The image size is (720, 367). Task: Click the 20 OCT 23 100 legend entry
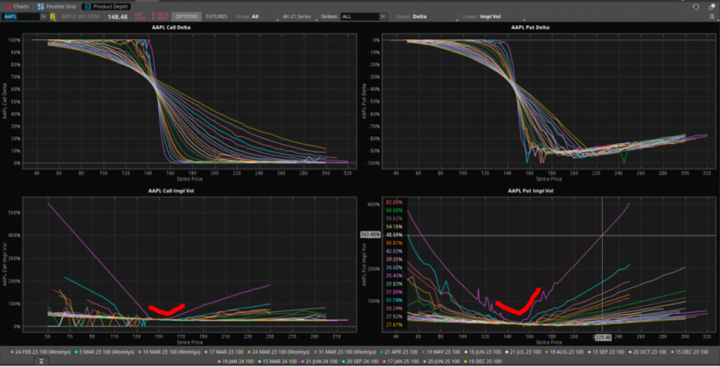pos(649,352)
